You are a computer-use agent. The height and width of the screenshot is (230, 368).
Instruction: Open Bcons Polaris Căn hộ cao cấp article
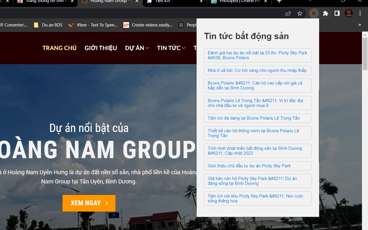[258, 85]
